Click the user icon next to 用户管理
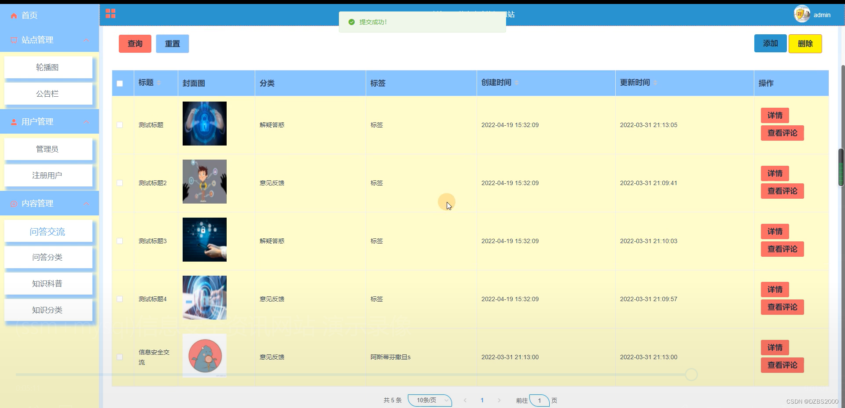This screenshot has height=408, width=845. [x=14, y=122]
